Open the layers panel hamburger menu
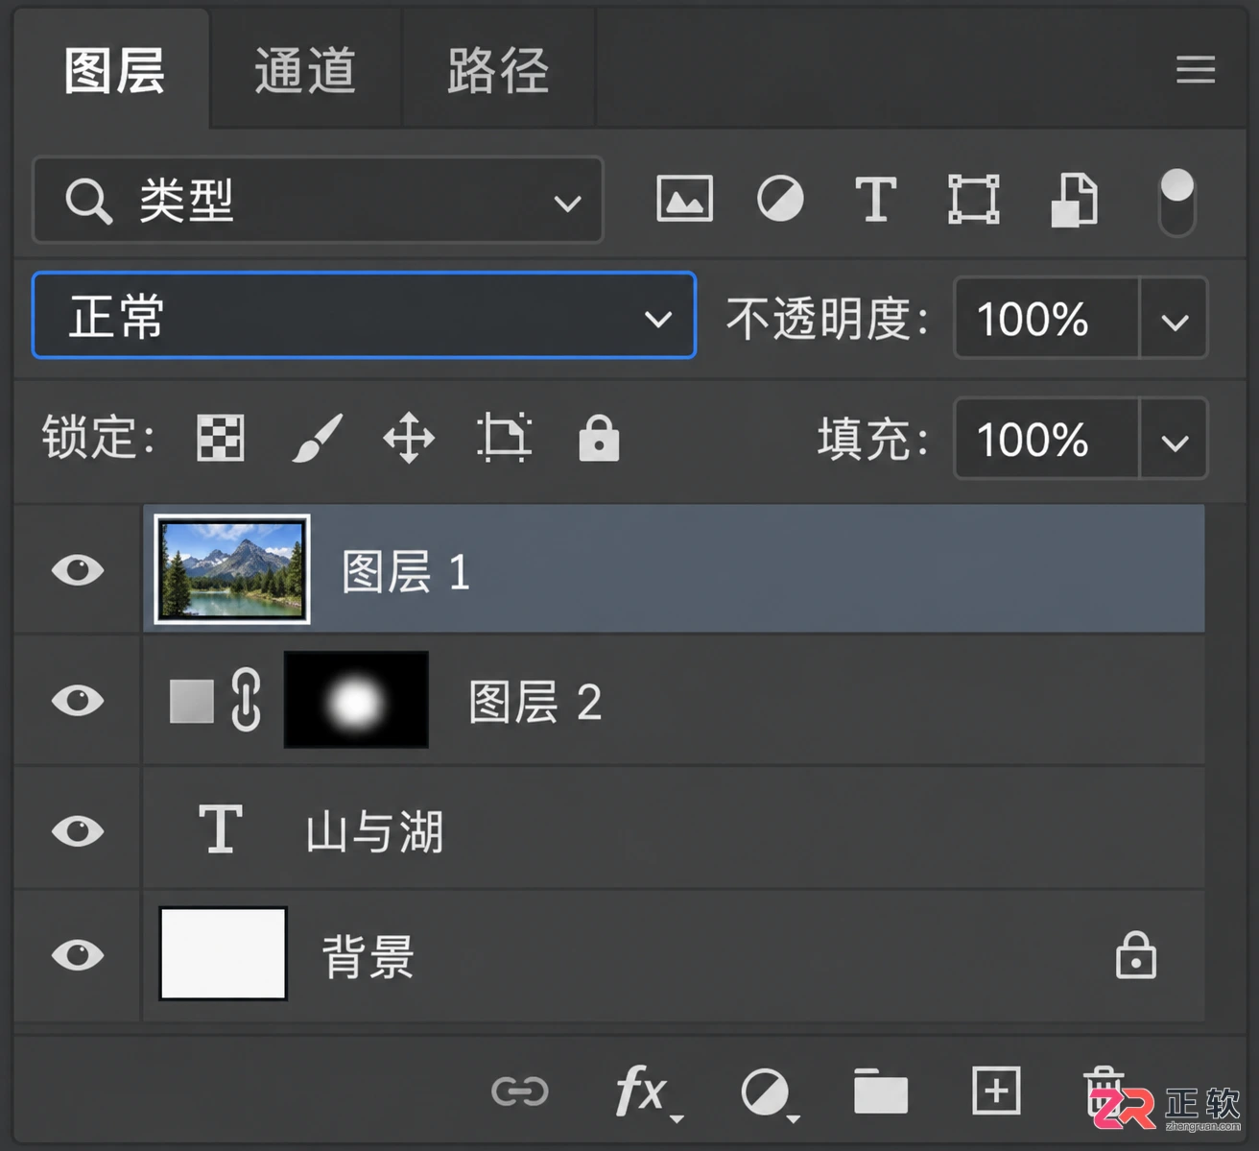This screenshot has width=1259, height=1151. pyautogui.click(x=1196, y=69)
